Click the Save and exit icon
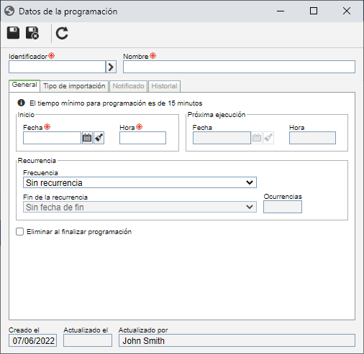Image resolution: width=364 pixels, height=354 pixels. 32,33
